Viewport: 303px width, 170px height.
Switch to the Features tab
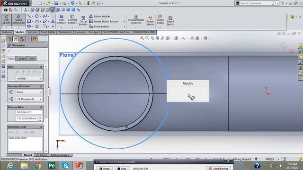[7, 32]
